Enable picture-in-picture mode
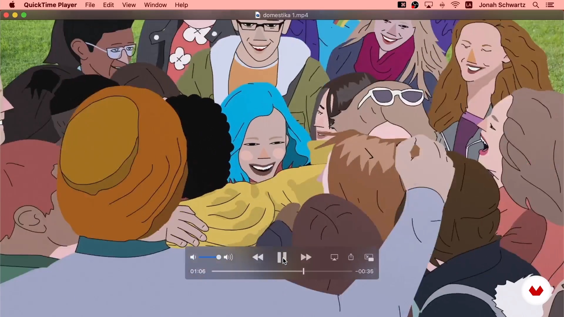 pos(369,257)
